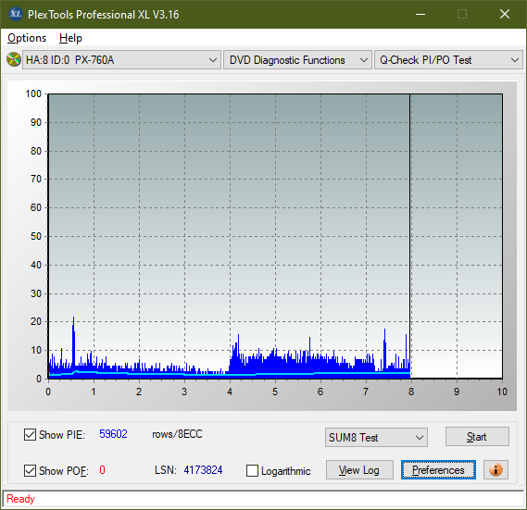Screen dimensions: 527x510
Task: Enable the Logarithmic checkbox
Action: coord(252,471)
